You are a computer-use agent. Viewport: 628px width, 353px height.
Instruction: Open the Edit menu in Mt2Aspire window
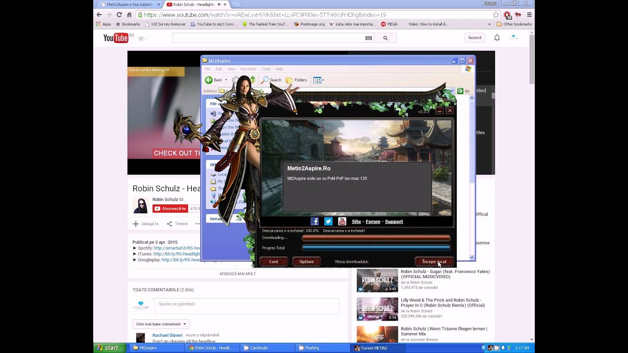pyautogui.click(x=219, y=69)
